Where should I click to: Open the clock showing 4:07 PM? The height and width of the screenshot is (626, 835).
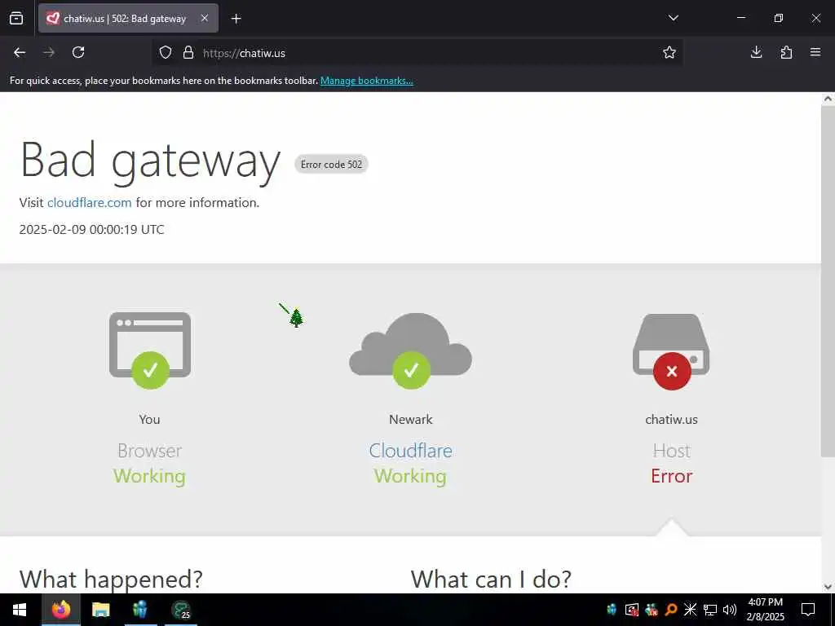pos(765,610)
